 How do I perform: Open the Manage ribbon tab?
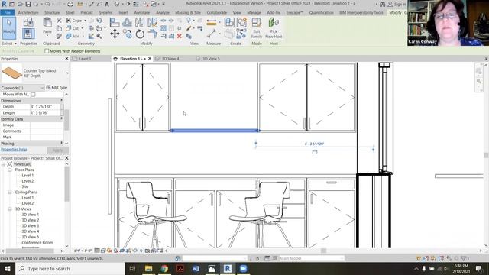pos(254,13)
